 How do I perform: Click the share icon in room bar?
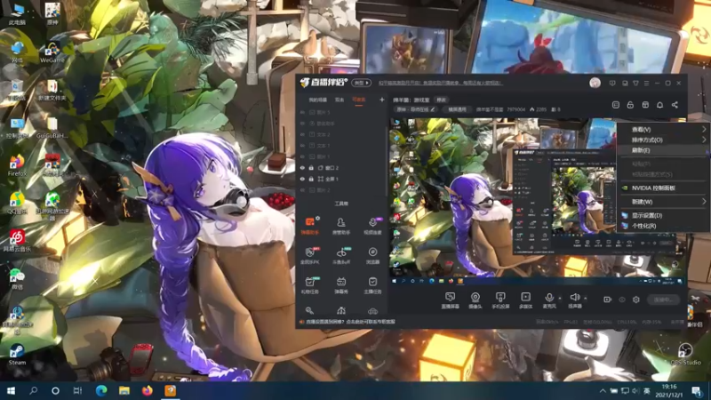point(675,105)
